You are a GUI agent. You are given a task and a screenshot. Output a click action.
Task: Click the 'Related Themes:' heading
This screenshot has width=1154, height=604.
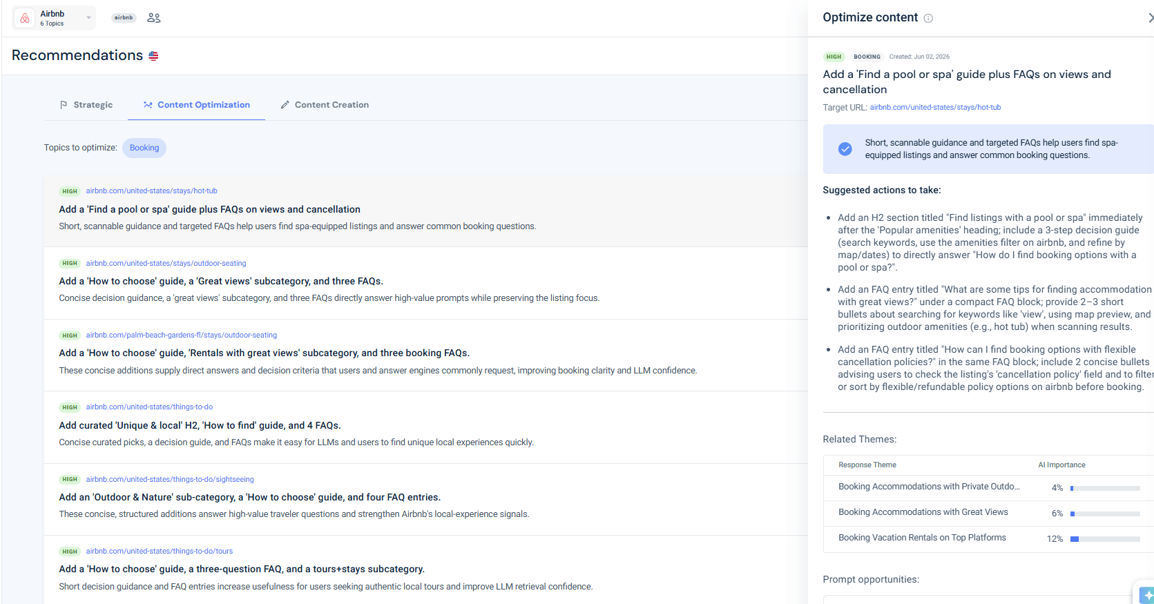coord(859,439)
